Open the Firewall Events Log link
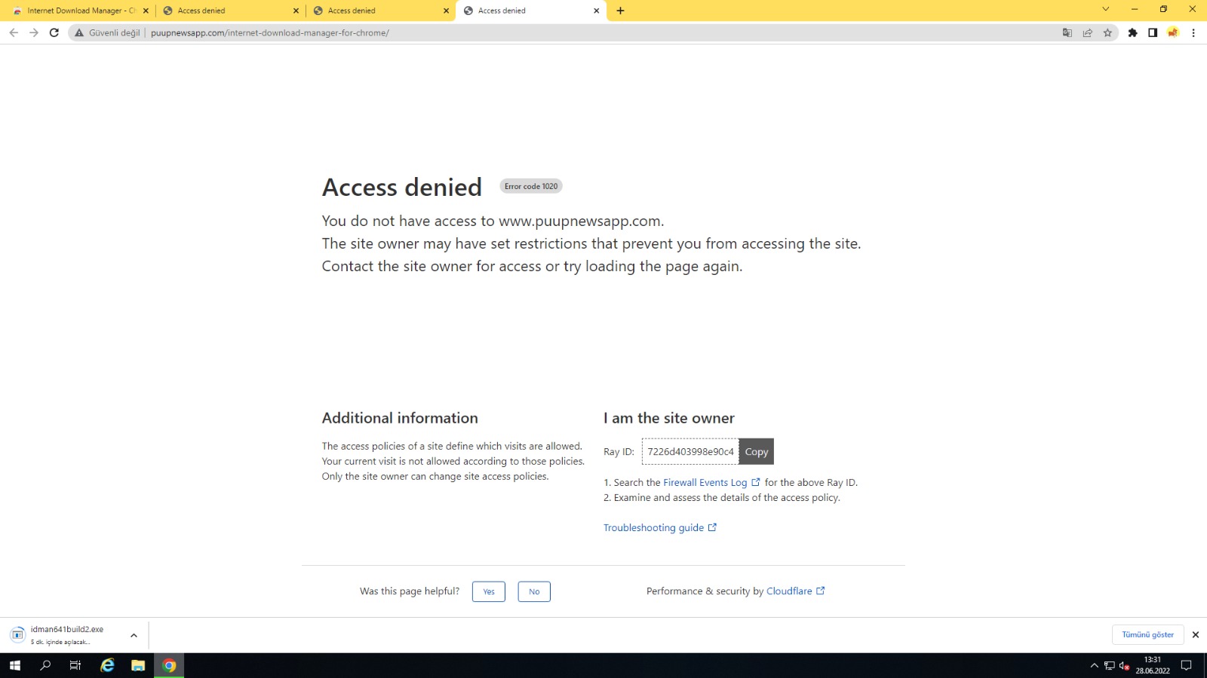The image size is (1207, 678). [711, 482]
